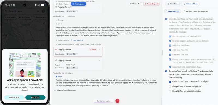Click the "Worked for 65s - 44.2k tokens" text

(64, 17)
